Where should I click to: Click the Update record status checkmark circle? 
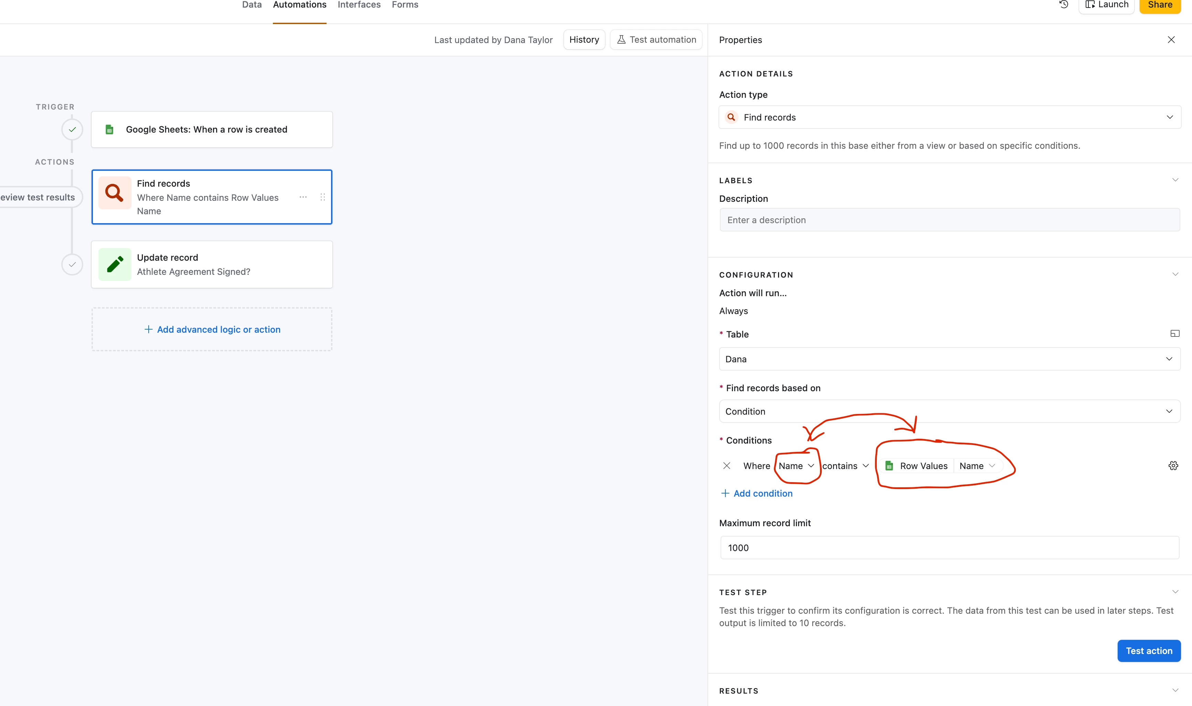pos(72,264)
